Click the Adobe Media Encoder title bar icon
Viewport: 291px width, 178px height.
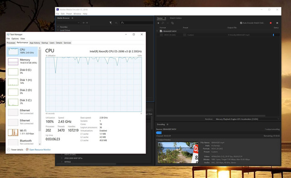[58, 10]
